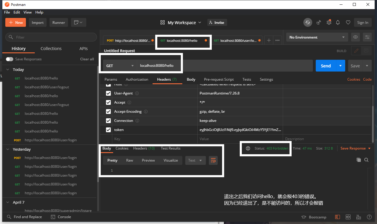The width and height of the screenshot is (377, 224).
Task: Click the sync-off cloud icon in header
Action: click(308, 22)
